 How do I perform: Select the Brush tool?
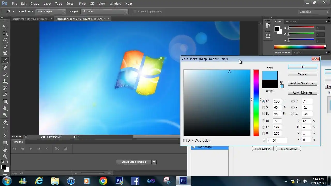5,74
